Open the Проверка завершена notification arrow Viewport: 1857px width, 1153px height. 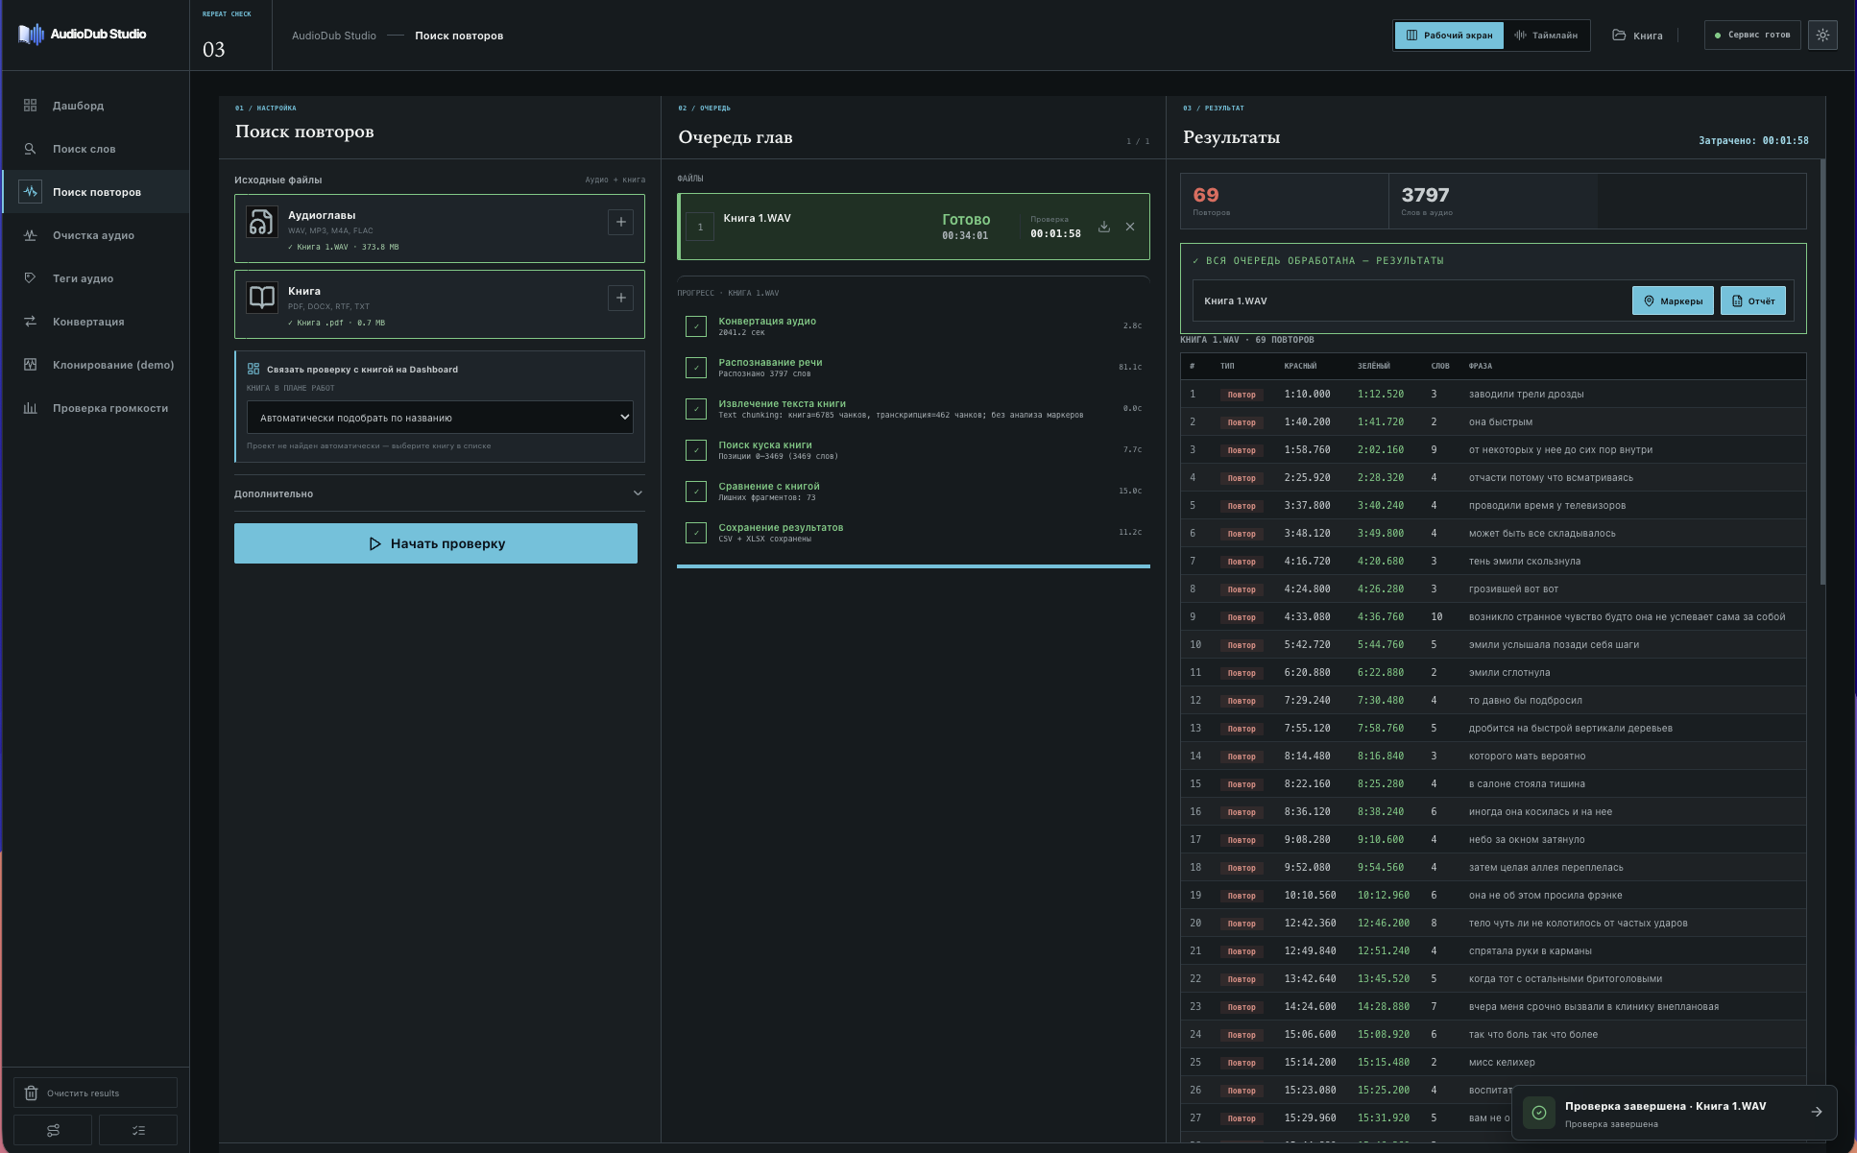tap(1816, 1112)
